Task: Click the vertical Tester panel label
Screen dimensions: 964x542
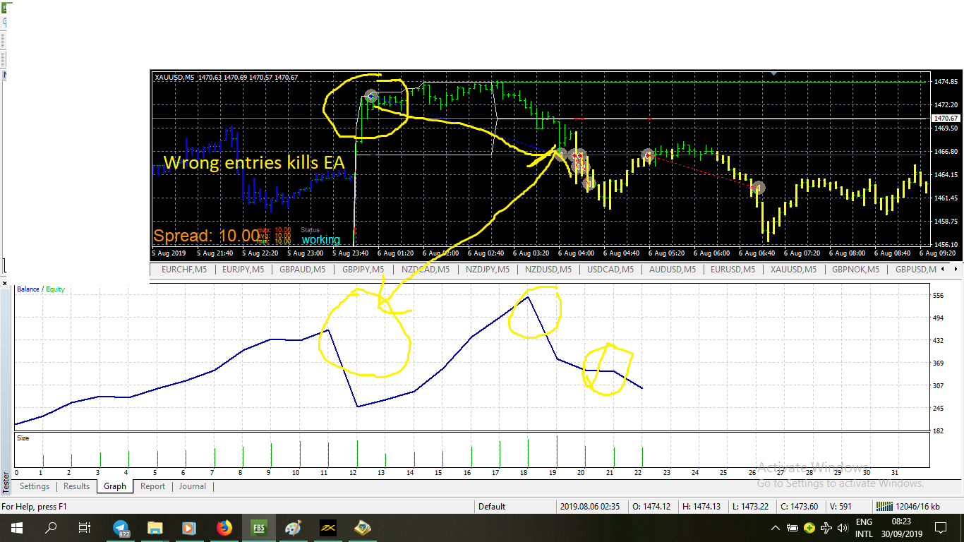Action: [6, 481]
